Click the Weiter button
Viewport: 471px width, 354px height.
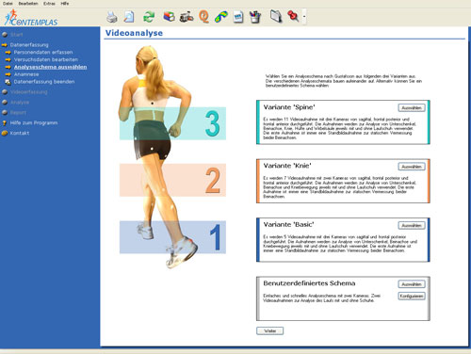(270, 330)
